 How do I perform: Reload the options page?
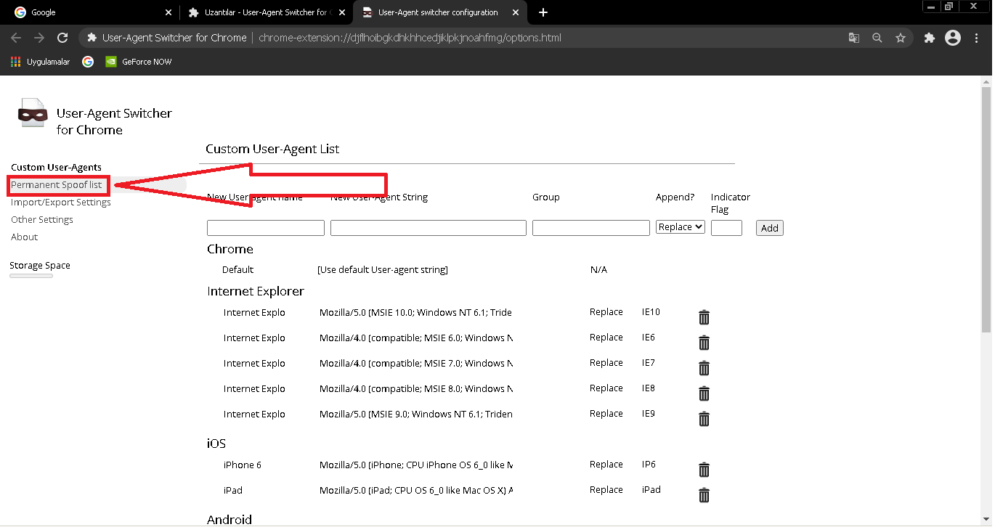click(x=62, y=38)
